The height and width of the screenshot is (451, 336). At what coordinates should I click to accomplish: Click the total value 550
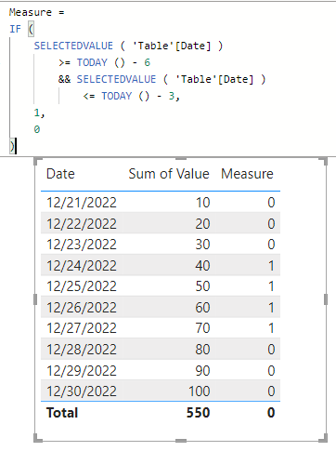click(x=198, y=413)
